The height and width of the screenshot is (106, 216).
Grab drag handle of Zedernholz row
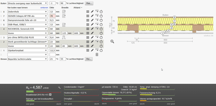pos(1,12)
